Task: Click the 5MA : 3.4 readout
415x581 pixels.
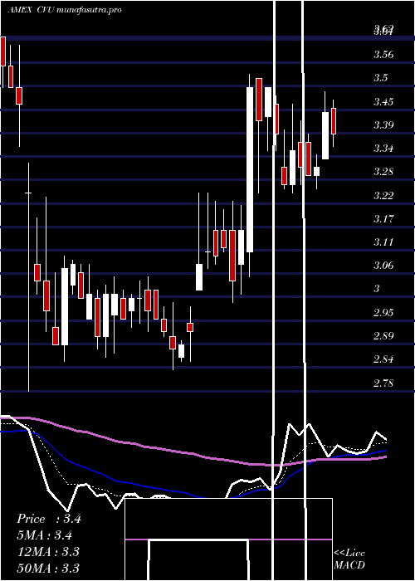Action: [x=45, y=535]
